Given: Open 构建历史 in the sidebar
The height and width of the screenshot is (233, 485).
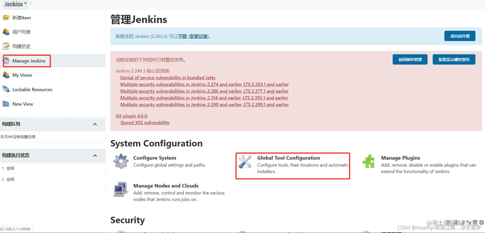Looking at the screenshot, I should (21, 46).
